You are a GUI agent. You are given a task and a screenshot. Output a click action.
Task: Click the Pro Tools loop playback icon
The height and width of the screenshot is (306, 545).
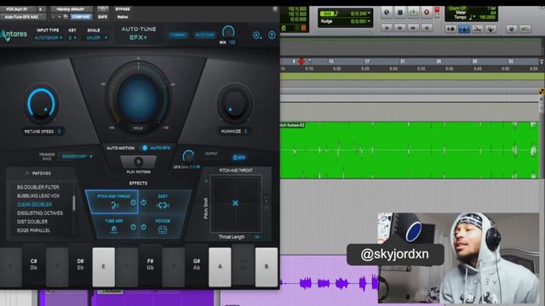(x=413, y=13)
